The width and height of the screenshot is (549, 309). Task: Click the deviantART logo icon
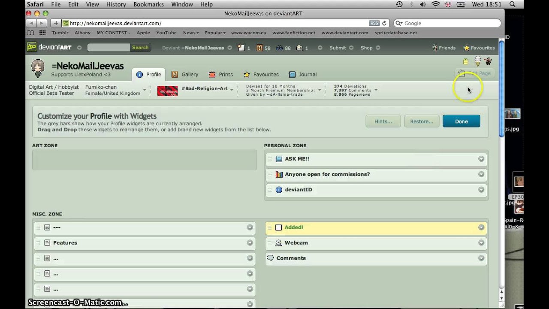32,47
